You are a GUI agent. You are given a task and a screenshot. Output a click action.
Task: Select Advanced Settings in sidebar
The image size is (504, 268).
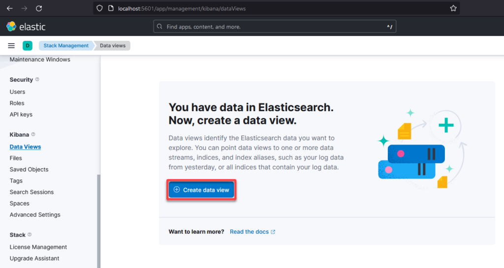pyautogui.click(x=35, y=215)
